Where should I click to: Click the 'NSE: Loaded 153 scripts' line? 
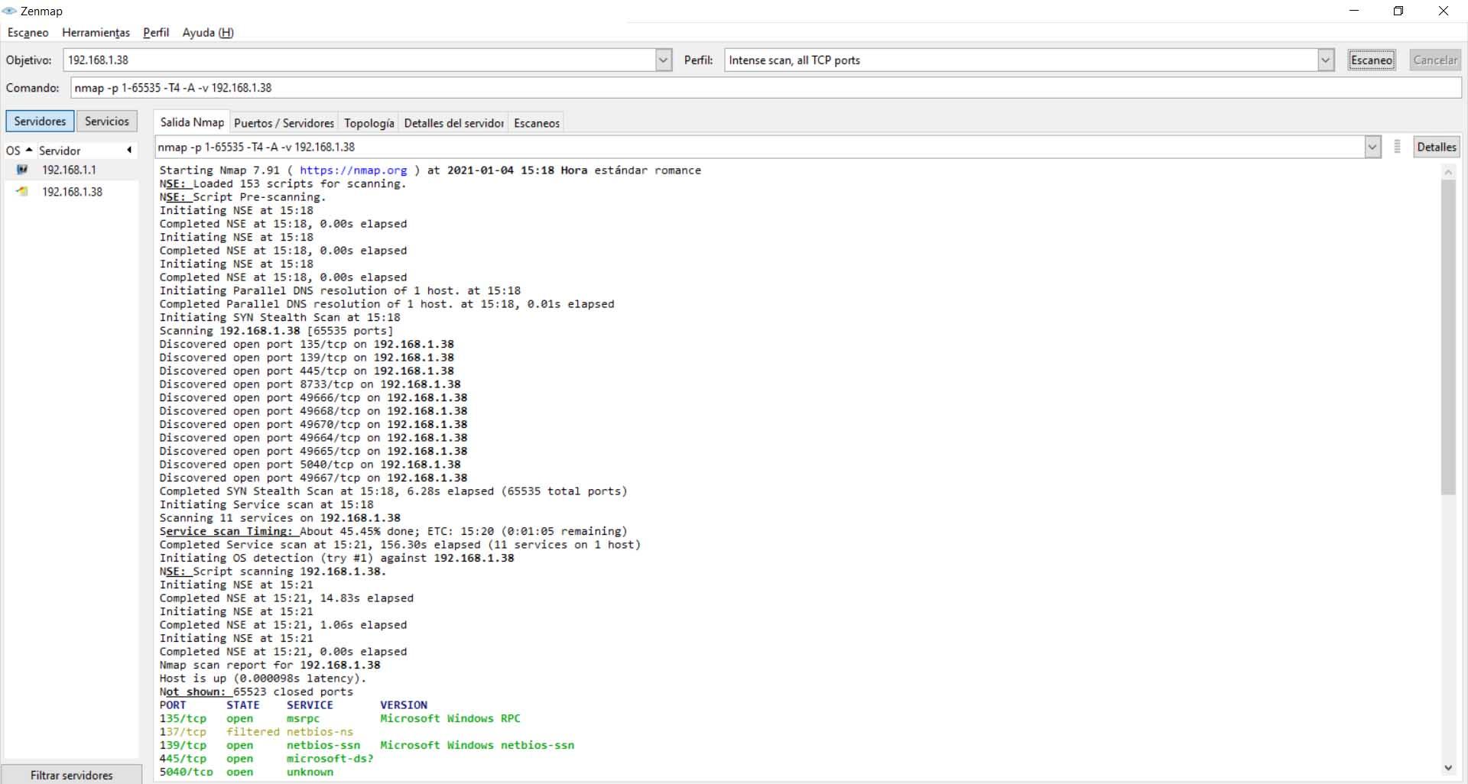(283, 183)
